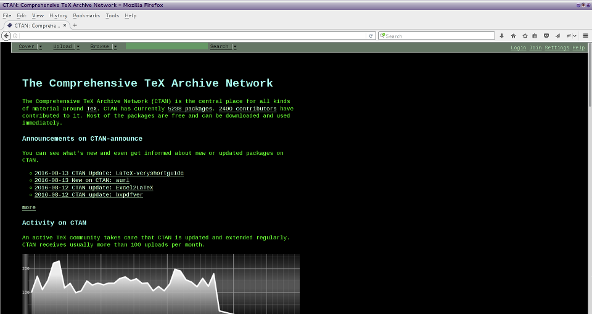Expand the developer icon dropdown arrow
The height and width of the screenshot is (314, 592).
click(575, 36)
